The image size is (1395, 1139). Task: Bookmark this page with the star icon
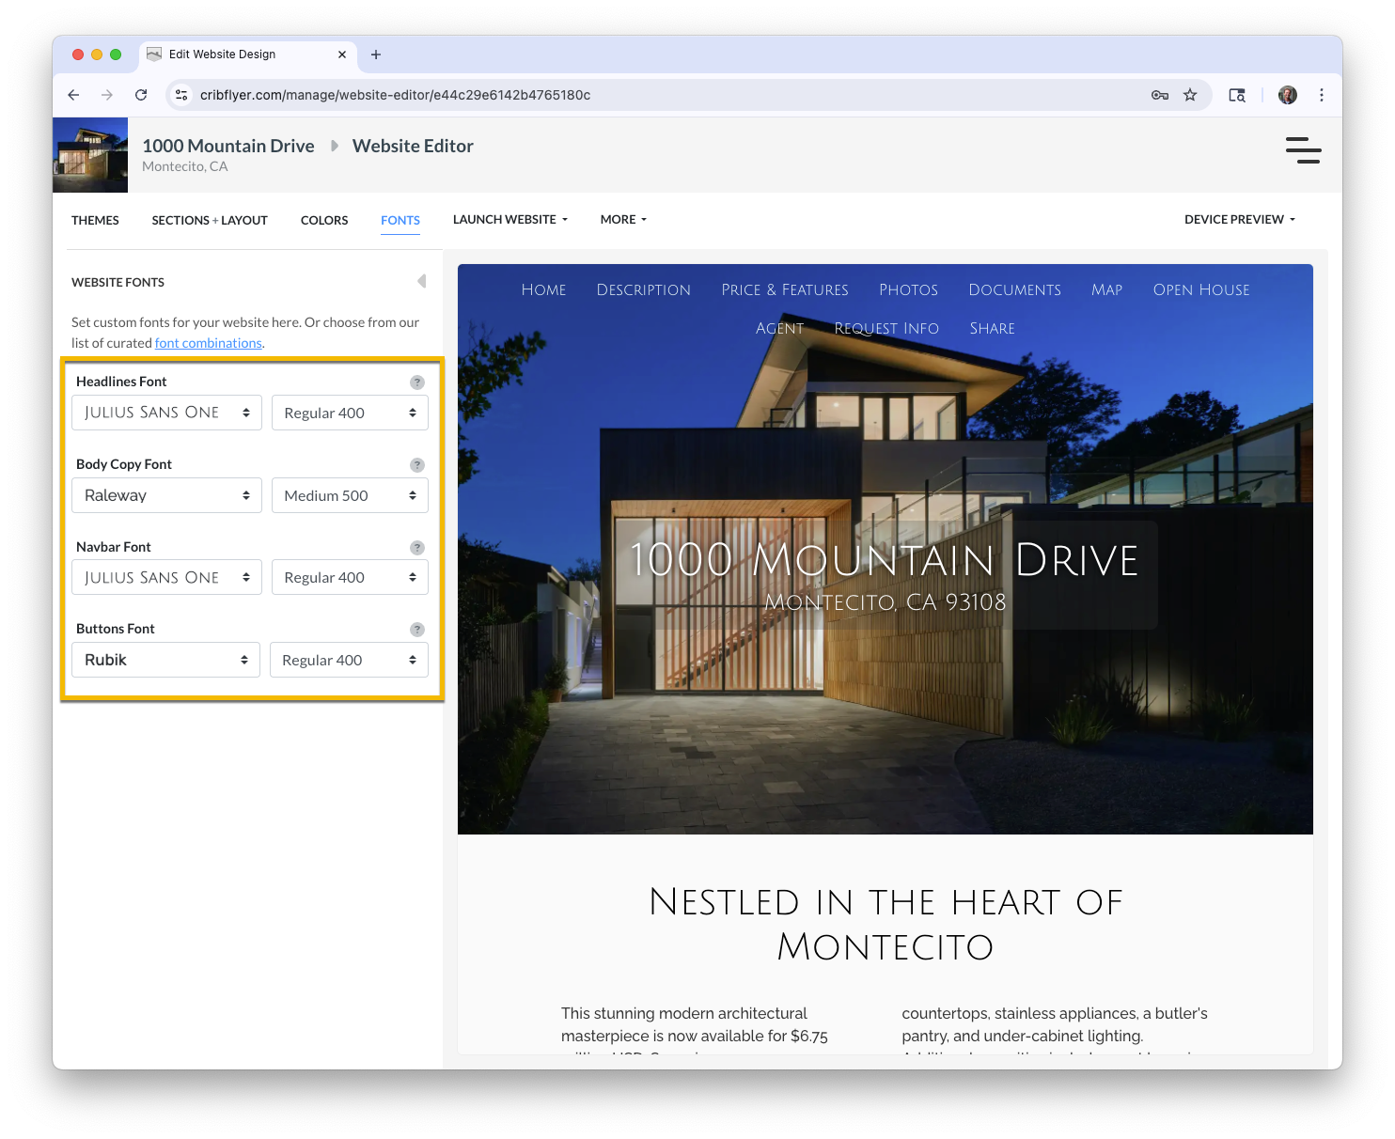(x=1190, y=95)
